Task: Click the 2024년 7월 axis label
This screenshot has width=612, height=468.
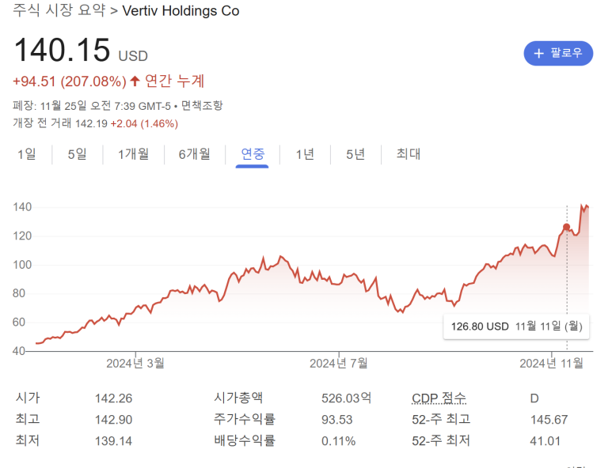Action: tap(338, 363)
